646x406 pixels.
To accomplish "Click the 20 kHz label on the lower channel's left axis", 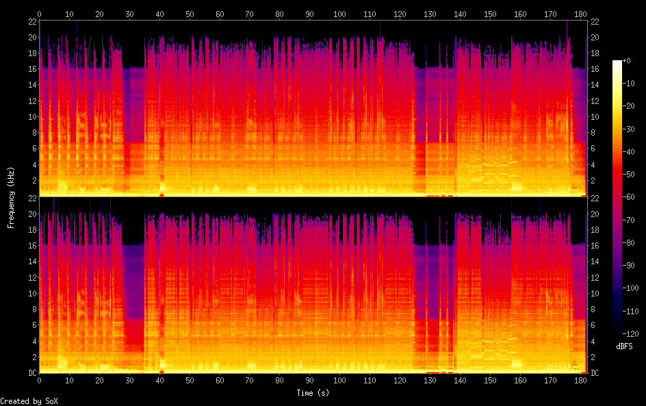I will point(31,214).
